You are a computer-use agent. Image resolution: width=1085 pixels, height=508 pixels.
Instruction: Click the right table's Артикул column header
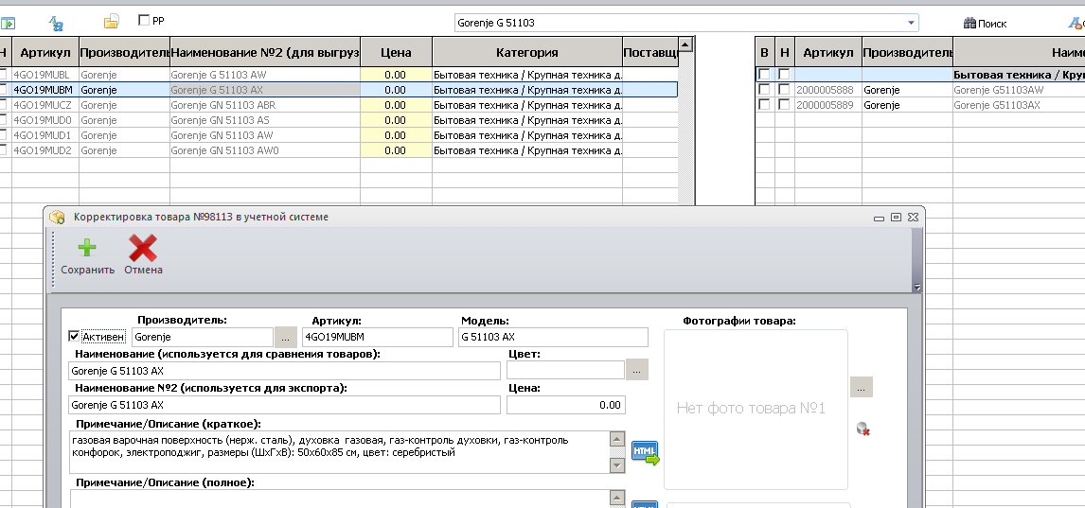click(828, 53)
